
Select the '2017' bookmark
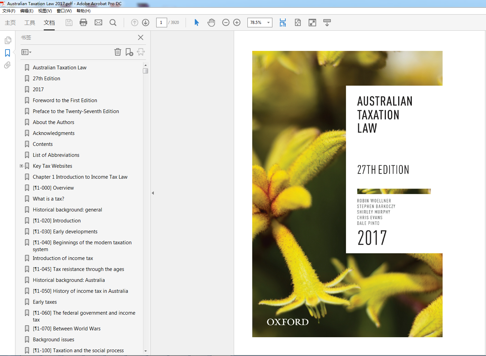click(38, 90)
